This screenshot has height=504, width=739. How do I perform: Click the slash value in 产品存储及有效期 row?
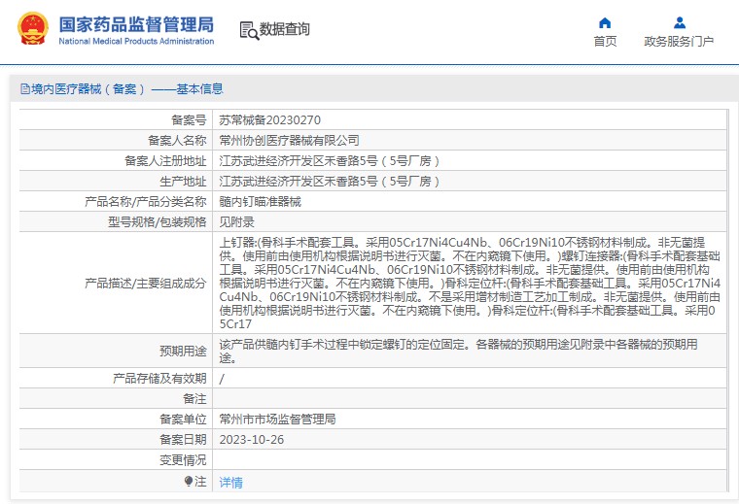[222, 379]
